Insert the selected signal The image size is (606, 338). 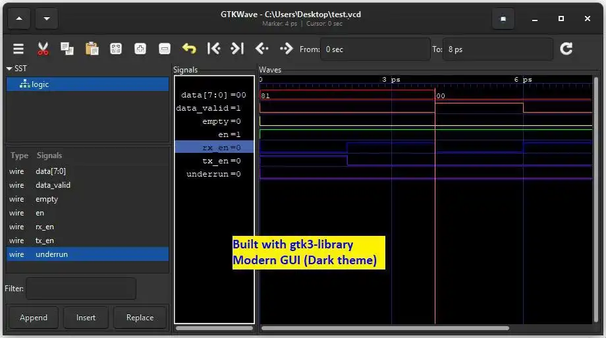(x=86, y=318)
